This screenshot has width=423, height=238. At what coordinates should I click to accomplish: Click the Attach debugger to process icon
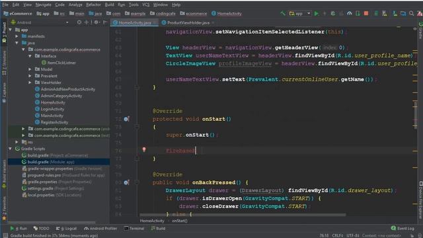(x=358, y=13)
